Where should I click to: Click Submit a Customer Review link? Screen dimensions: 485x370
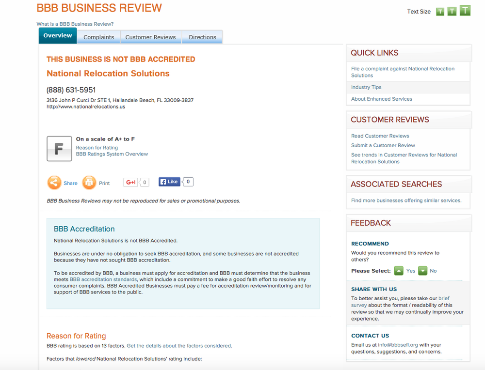click(383, 145)
